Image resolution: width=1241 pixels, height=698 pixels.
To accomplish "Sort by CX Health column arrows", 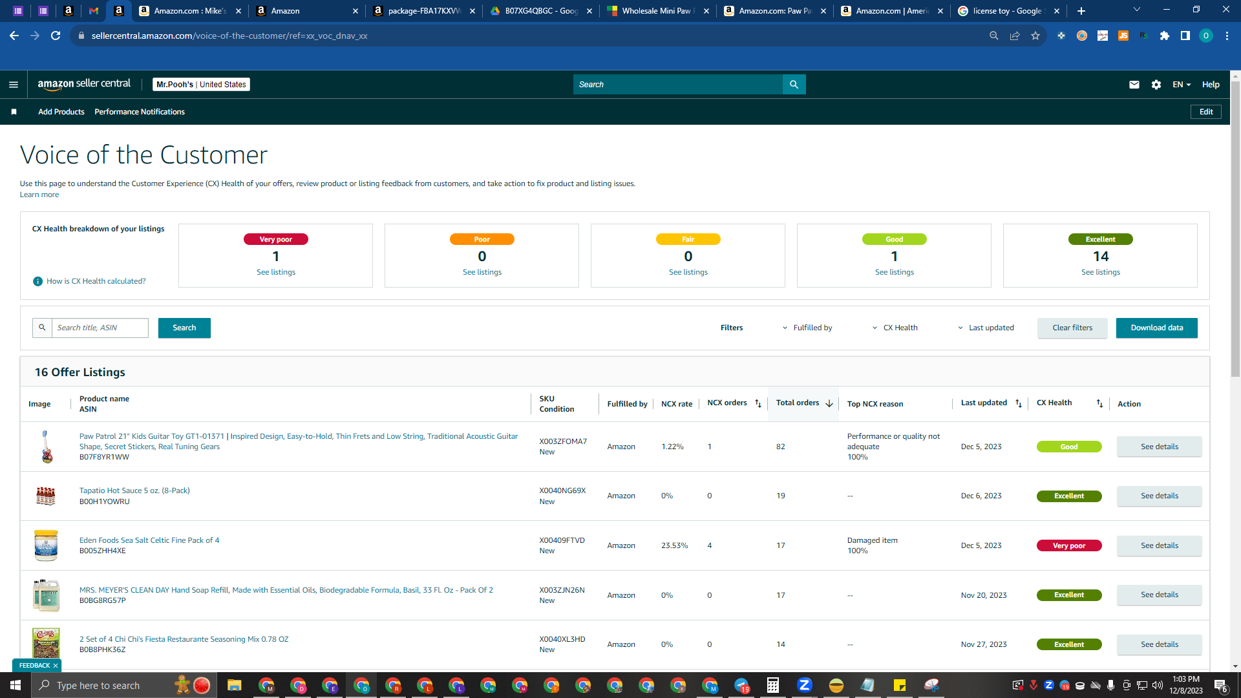I will (x=1099, y=403).
